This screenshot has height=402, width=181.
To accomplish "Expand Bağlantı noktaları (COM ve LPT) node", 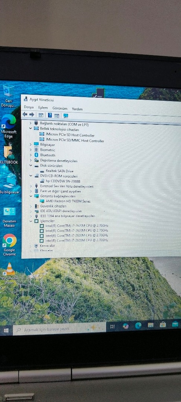I will coord(31,123).
